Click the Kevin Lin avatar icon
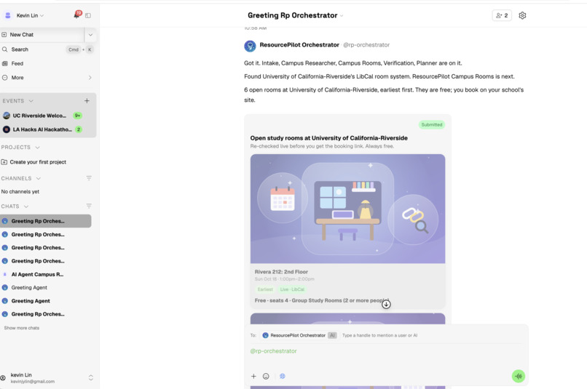Viewport: 587px width, 389px height. point(7,15)
